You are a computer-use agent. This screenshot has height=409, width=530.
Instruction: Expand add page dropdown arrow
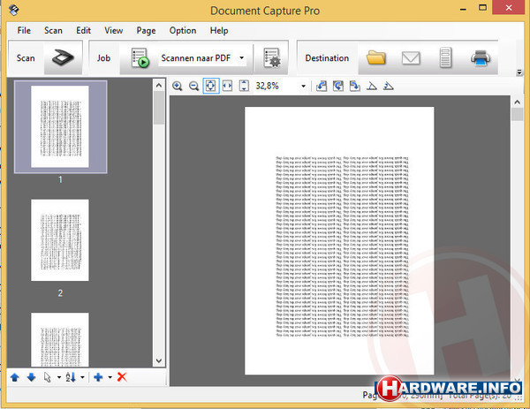pos(110,377)
